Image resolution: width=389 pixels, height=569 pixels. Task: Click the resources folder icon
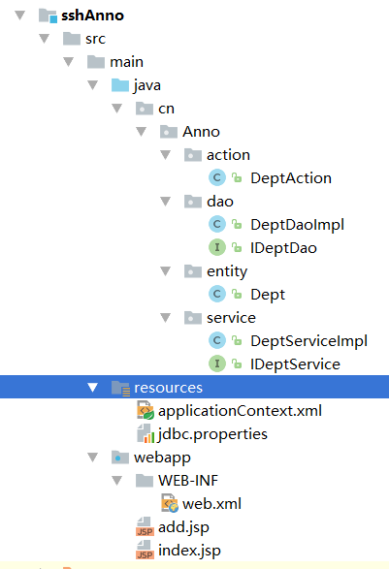120,388
